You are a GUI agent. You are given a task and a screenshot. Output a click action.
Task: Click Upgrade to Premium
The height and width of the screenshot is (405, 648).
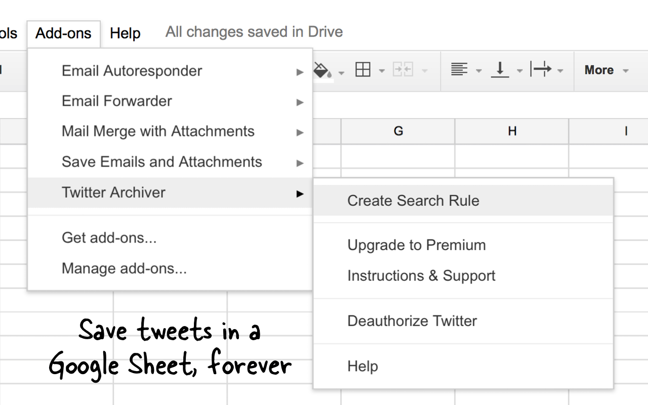[x=417, y=245]
